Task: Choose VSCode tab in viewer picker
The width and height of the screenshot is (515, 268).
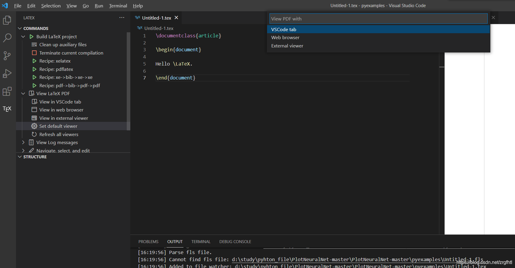Action: click(378, 29)
